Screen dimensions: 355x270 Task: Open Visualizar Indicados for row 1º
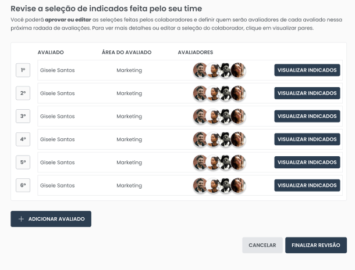[x=307, y=70]
